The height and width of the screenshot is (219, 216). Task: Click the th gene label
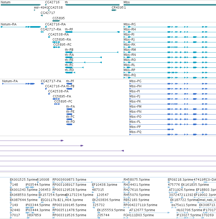[66, 2]
